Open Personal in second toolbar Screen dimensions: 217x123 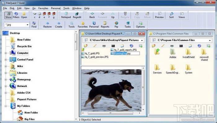click(x=94, y=25)
